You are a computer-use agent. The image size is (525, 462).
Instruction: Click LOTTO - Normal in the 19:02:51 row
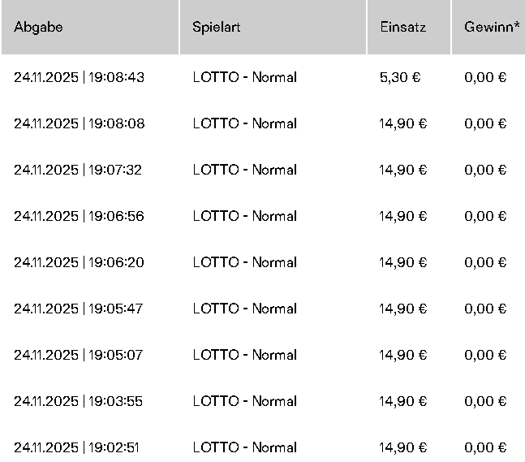click(244, 448)
